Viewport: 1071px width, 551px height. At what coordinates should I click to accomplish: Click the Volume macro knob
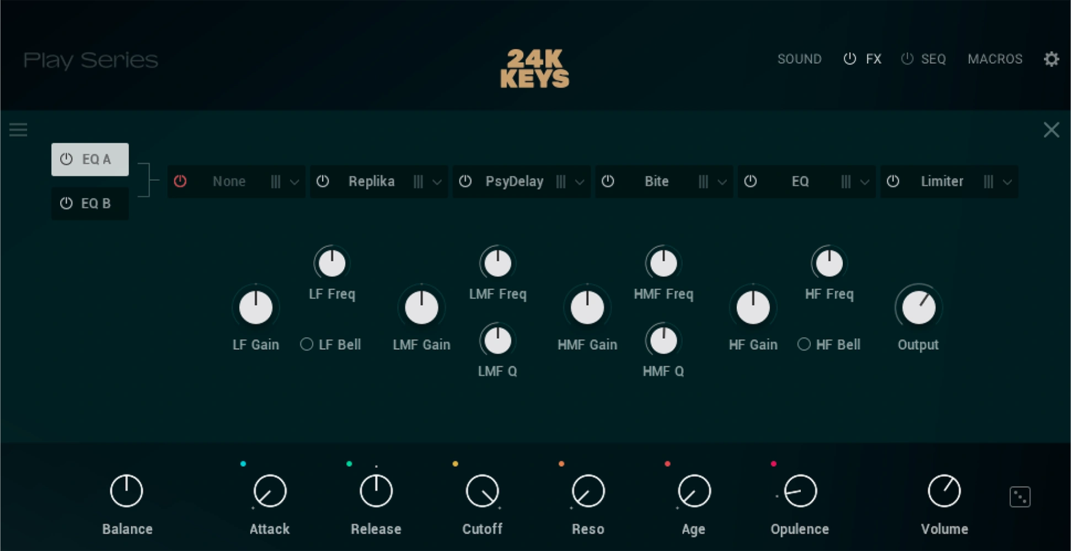click(944, 490)
